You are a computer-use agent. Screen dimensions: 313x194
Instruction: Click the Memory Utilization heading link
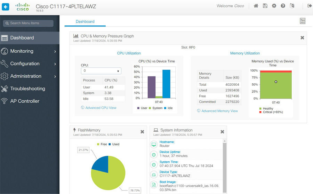(245, 53)
